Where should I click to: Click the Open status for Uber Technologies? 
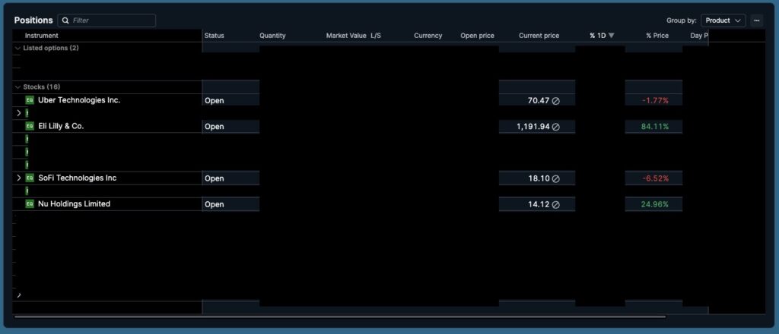(x=214, y=101)
